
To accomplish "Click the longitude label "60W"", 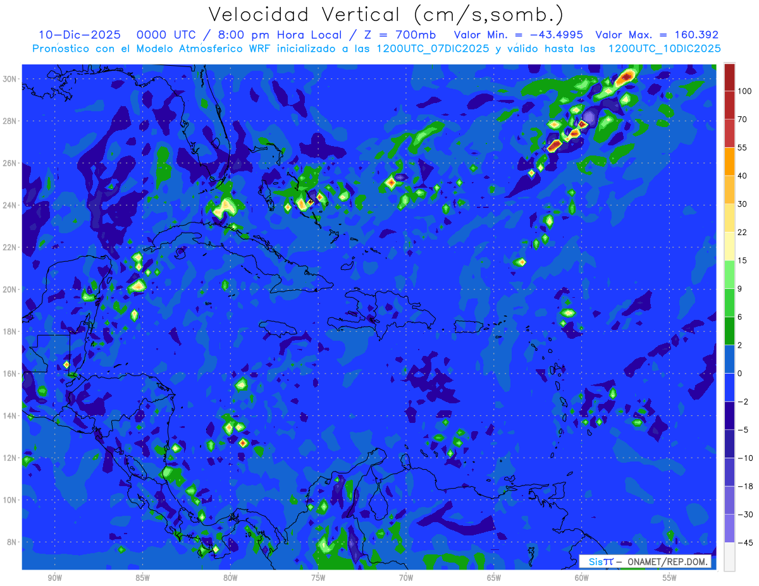I will pyautogui.click(x=582, y=578).
